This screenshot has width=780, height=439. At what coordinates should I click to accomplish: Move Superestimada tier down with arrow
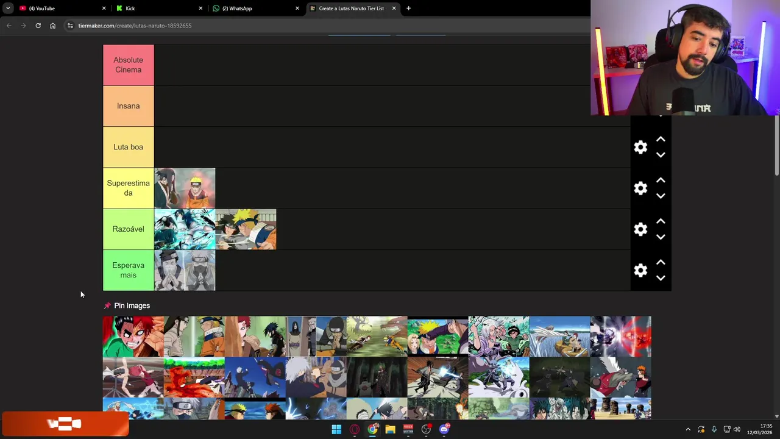pyautogui.click(x=661, y=196)
